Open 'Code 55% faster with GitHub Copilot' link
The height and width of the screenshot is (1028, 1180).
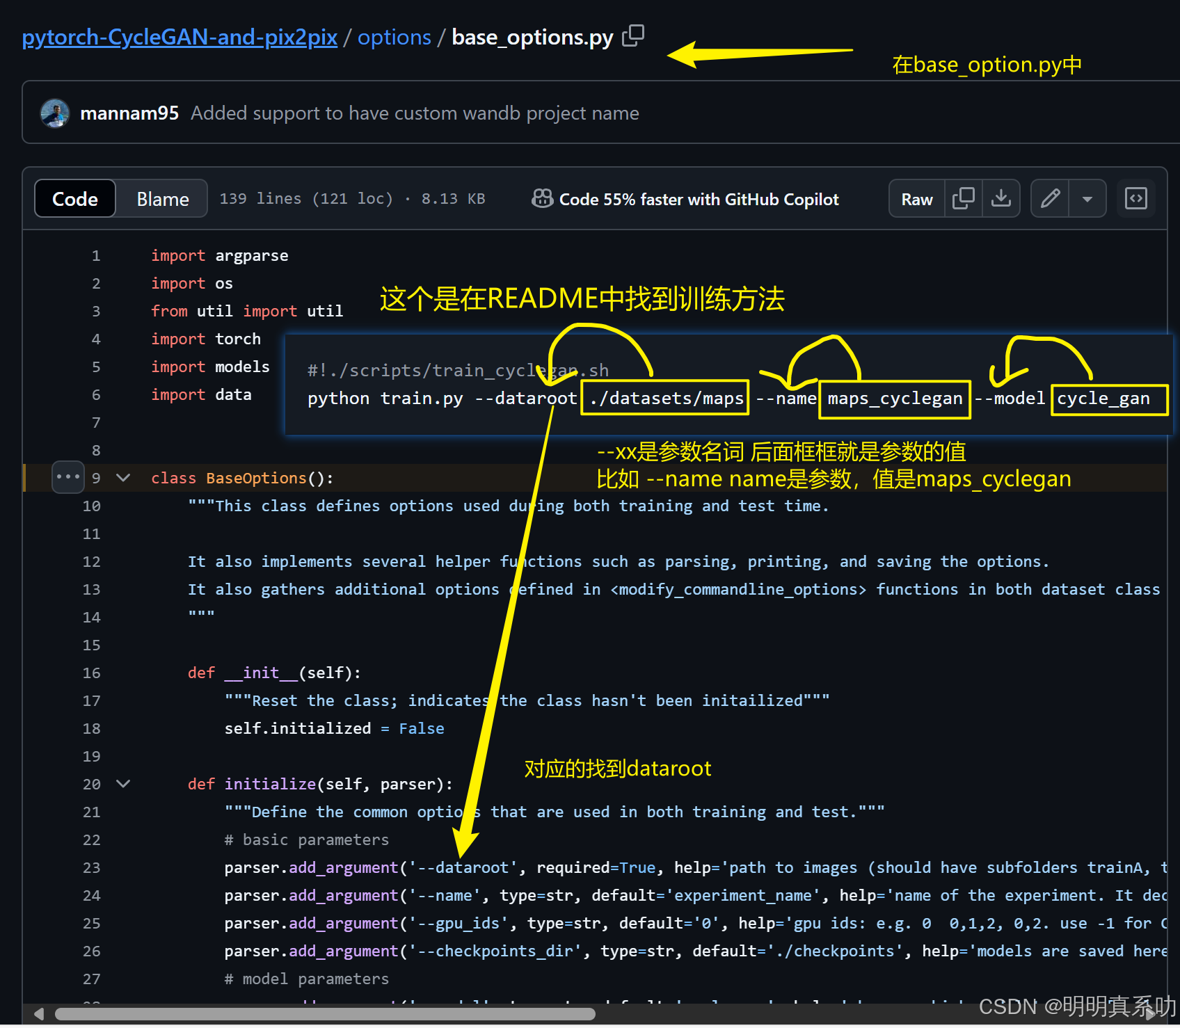(699, 200)
